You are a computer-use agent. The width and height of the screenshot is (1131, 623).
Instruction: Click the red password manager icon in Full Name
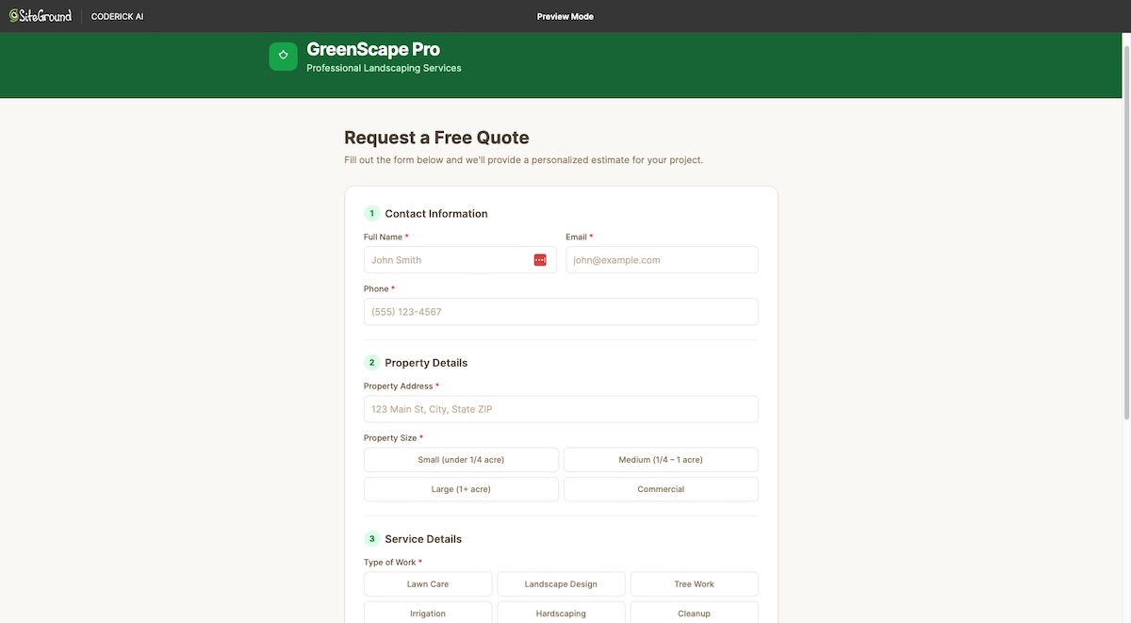click(x=540, y=260)
